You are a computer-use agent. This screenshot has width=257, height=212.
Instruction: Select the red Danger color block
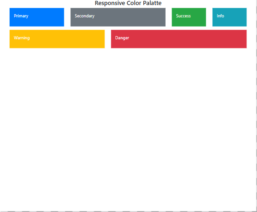(178, 39)
